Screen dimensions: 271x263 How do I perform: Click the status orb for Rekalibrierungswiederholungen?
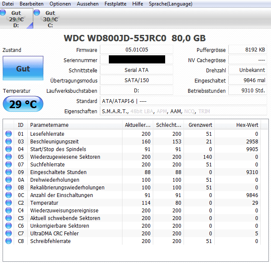click(9, 187)
